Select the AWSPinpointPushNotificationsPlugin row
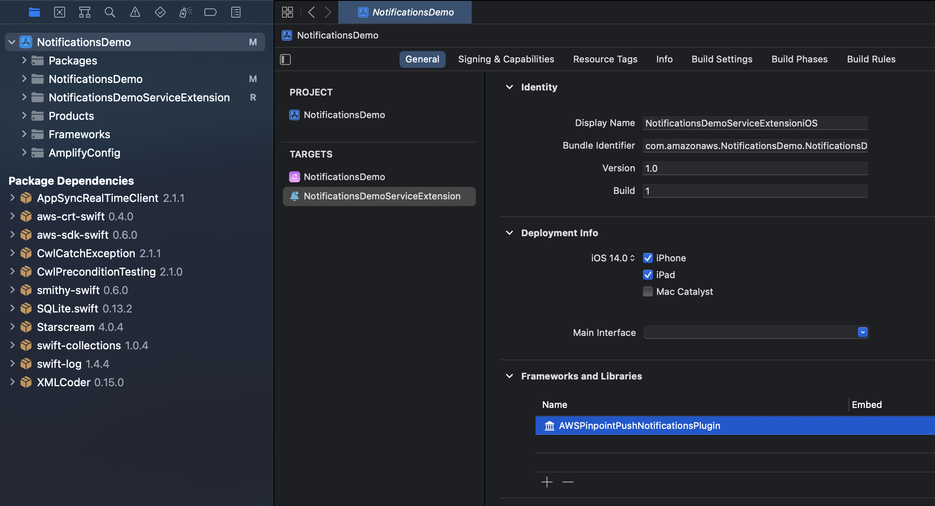The height and width of the screenshot is (506, 935). point(735,426)
